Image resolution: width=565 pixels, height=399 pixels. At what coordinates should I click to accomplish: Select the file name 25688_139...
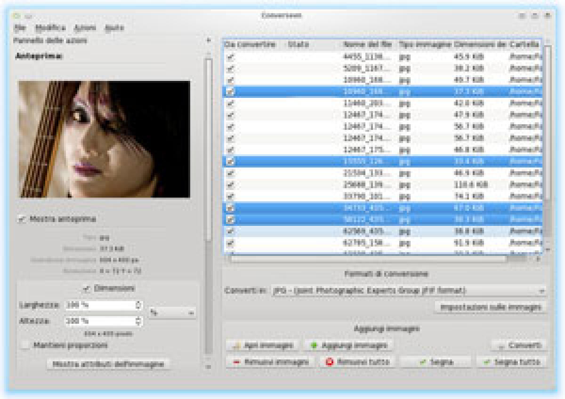[x=367, y=184]
